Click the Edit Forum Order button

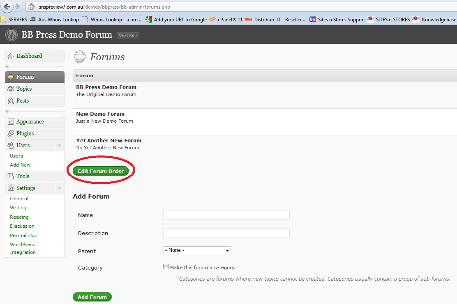101,171
